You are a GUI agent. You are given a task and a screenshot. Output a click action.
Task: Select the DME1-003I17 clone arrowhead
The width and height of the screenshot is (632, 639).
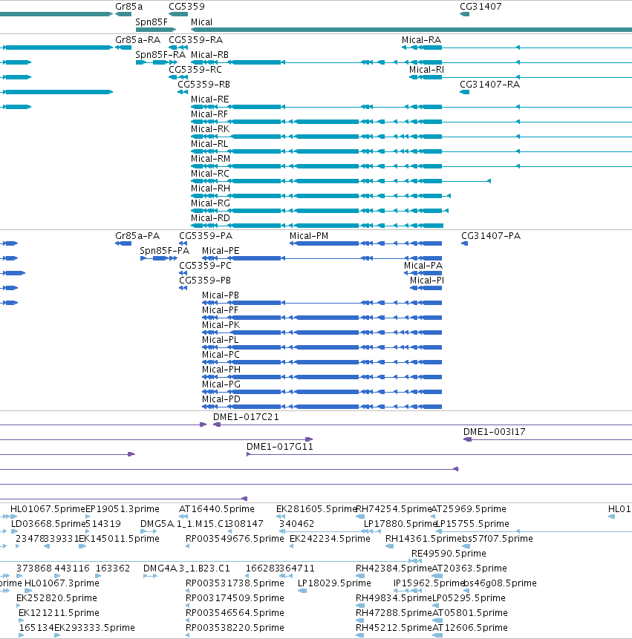point(467,439)
